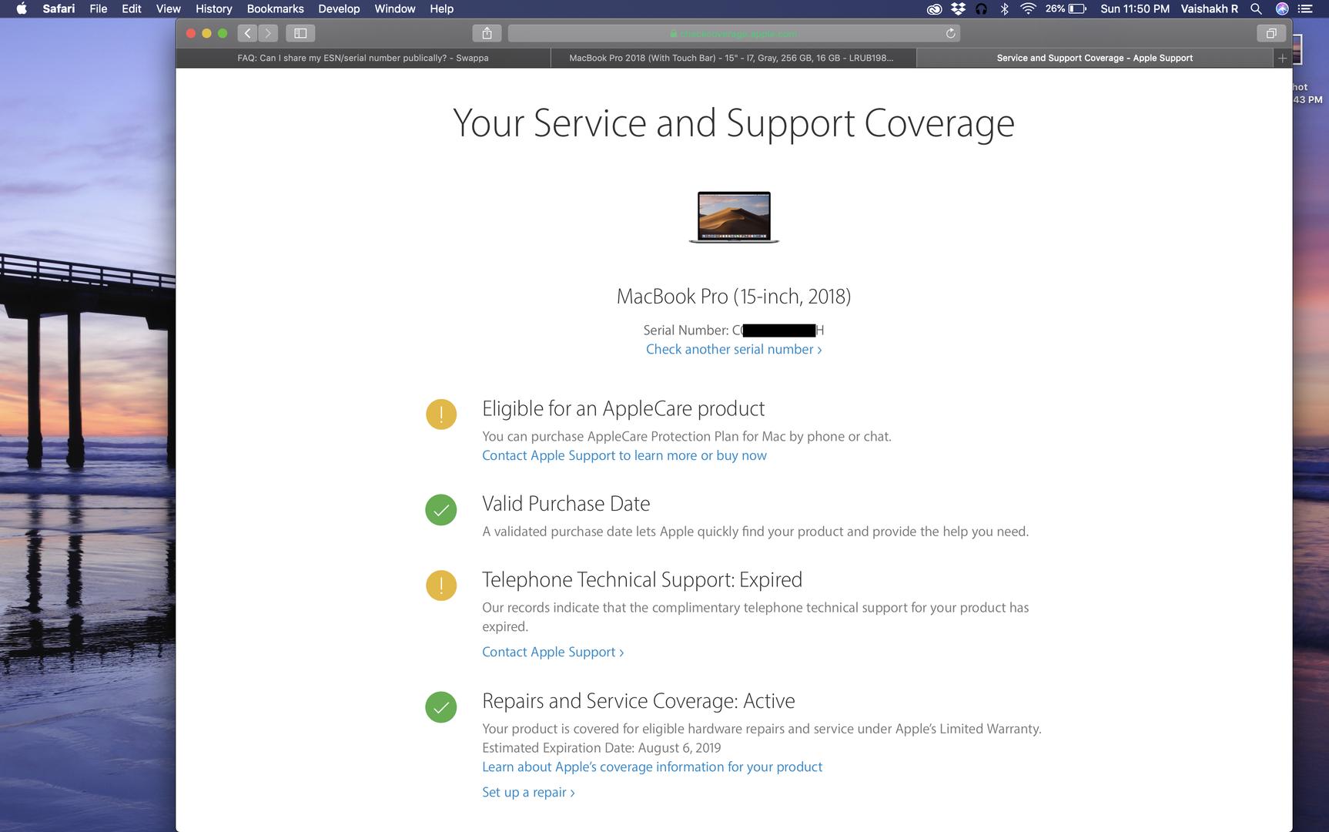
Task: Open Siri from menu bar
Action: click(1282, 8)
